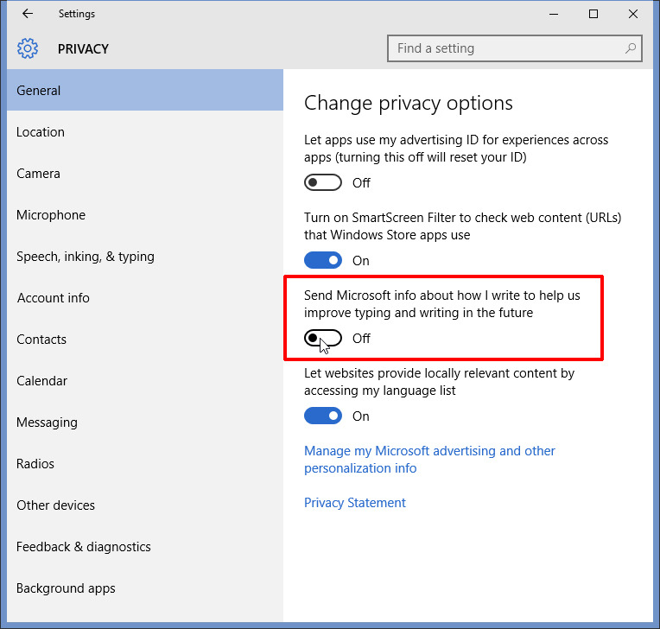Open the Privacy Statement link
Screen dimensions: 660x629
tap(355, 503)
